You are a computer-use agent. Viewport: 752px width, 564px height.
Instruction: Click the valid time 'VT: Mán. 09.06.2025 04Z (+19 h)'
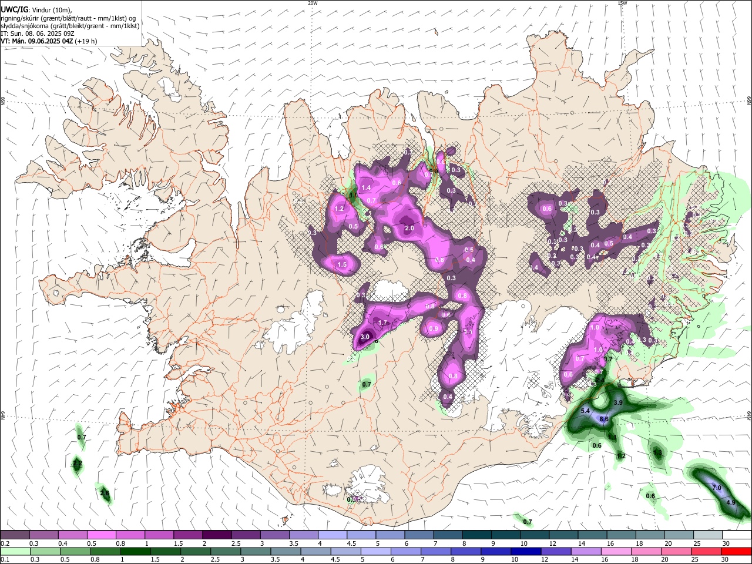(x=49, y=41)
